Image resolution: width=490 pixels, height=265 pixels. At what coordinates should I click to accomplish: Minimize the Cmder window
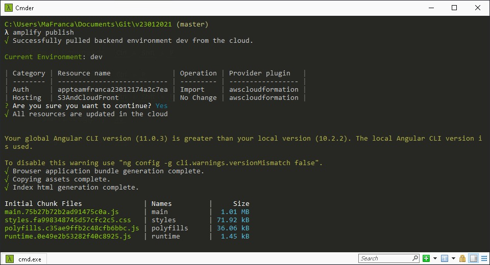coord(431,8)
